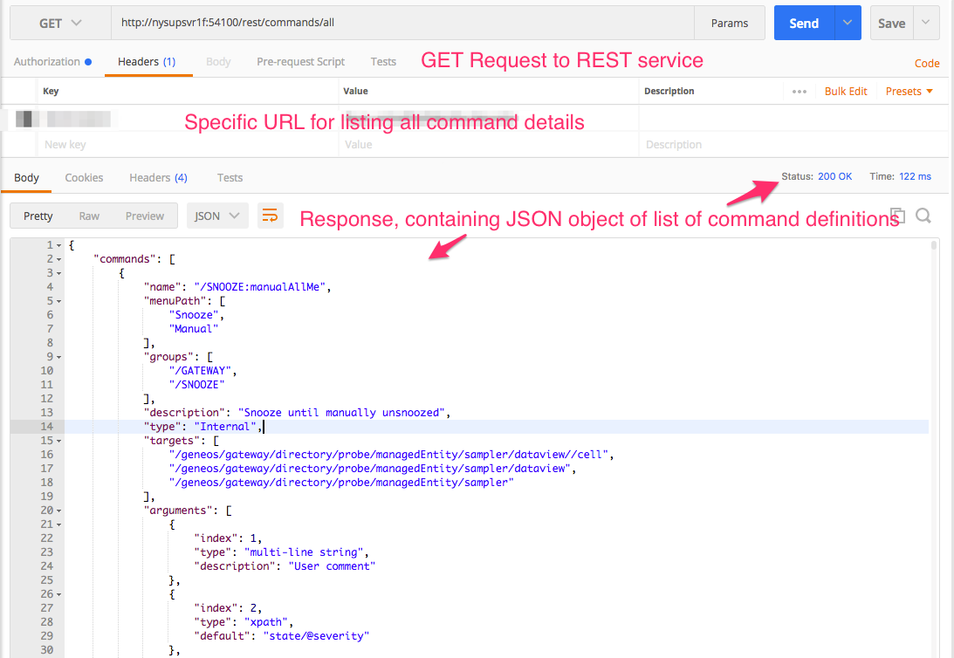Open the response search magnifier icon

923,216
